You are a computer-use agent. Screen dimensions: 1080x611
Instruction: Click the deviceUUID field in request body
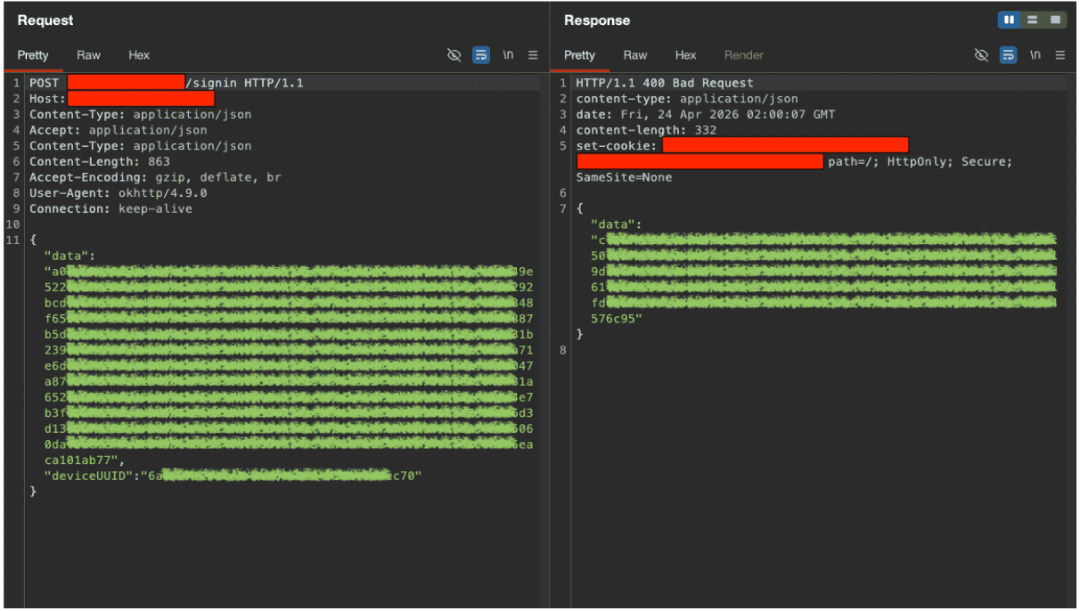pyautogui.click(x=233, y=477)
